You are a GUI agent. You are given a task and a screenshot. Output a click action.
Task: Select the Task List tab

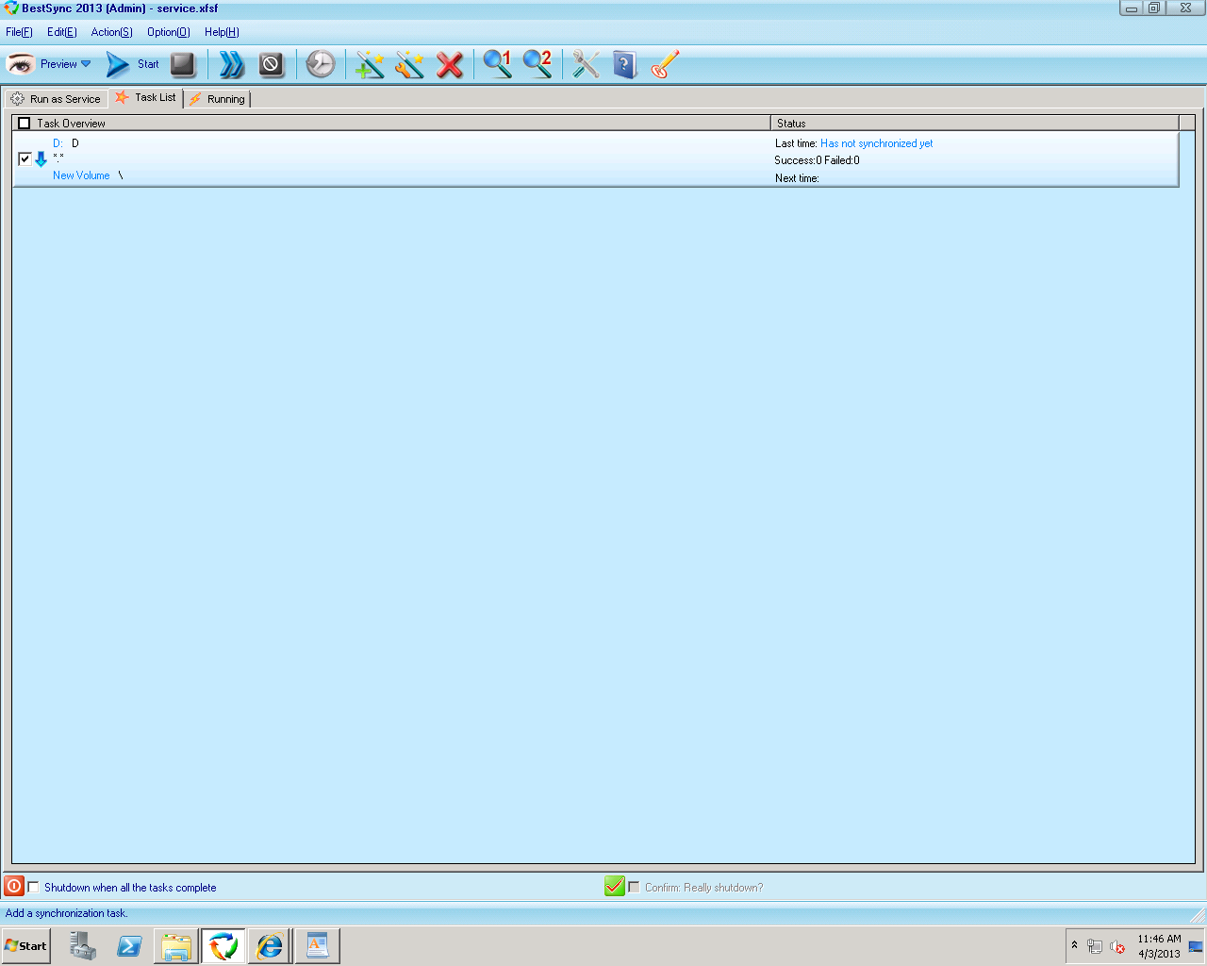point(146,97)
